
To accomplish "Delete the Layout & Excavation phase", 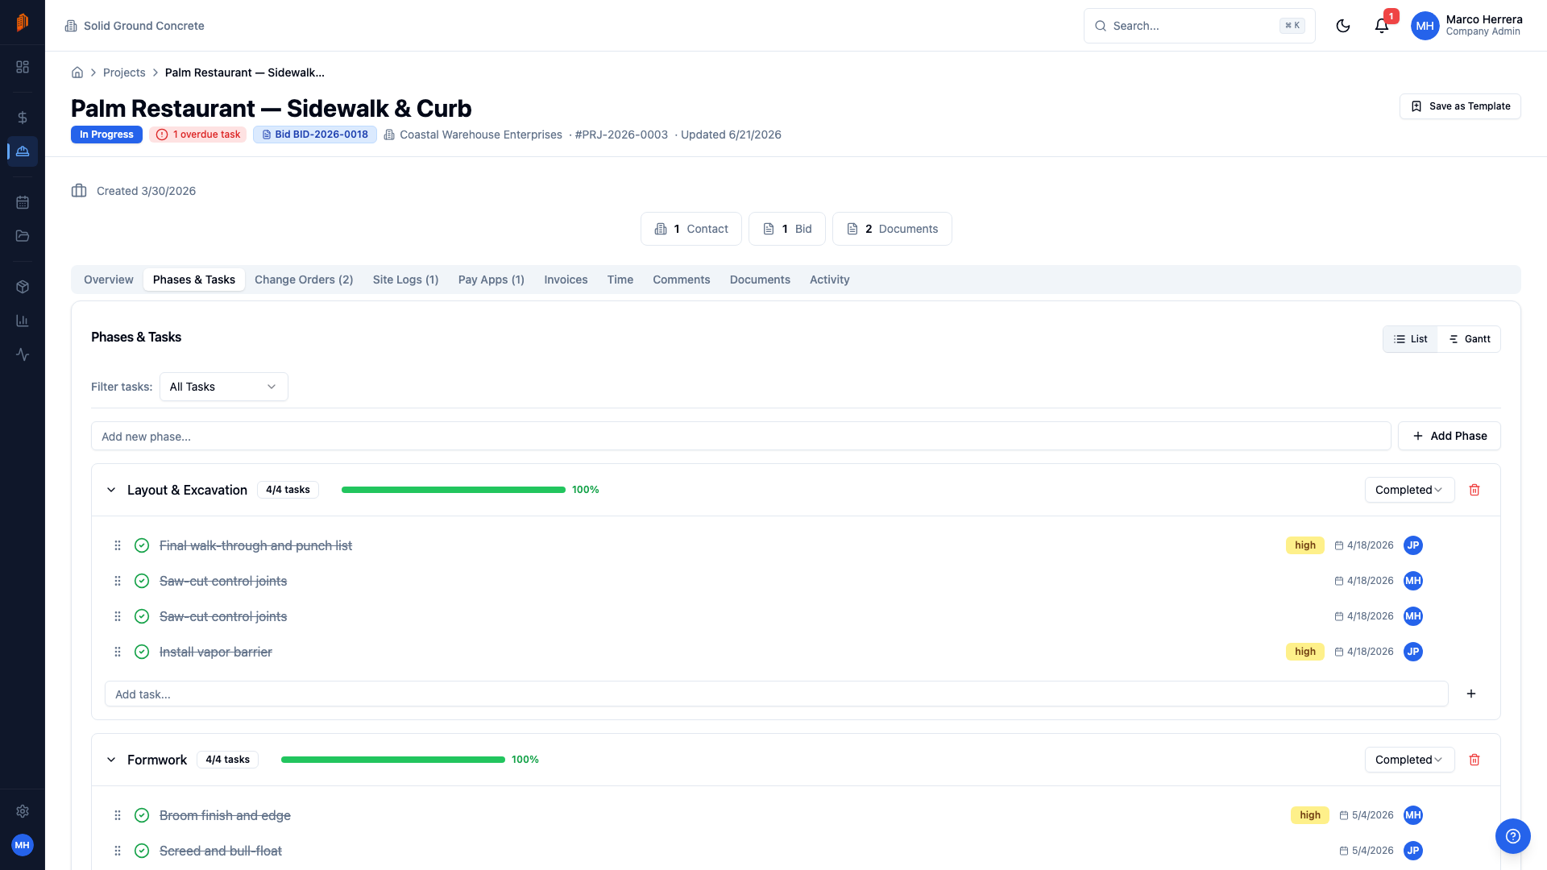I will 1474,490.
